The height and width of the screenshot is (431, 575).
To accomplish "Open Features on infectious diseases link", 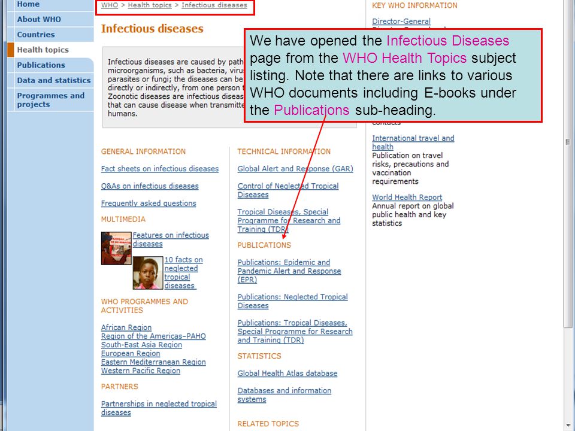I will (171, 239).
